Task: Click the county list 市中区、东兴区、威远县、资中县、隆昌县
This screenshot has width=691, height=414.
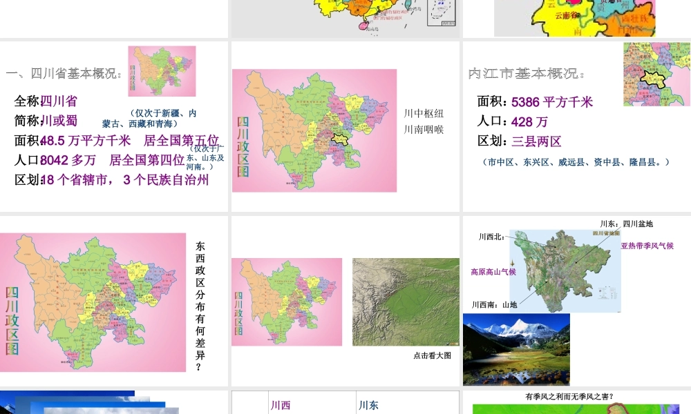Action: click(576, 162)
